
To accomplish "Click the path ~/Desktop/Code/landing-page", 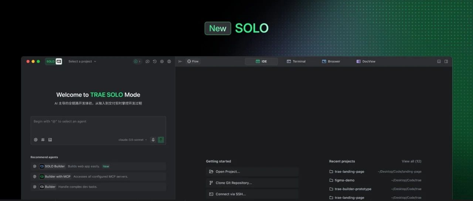I will 399,171.
